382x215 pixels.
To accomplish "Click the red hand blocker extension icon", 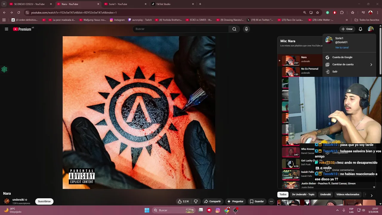I will (335, 13).
